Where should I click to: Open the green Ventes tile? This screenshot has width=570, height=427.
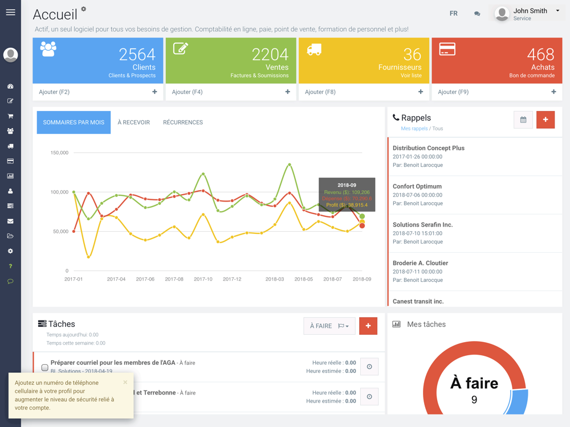coord(231,61)
